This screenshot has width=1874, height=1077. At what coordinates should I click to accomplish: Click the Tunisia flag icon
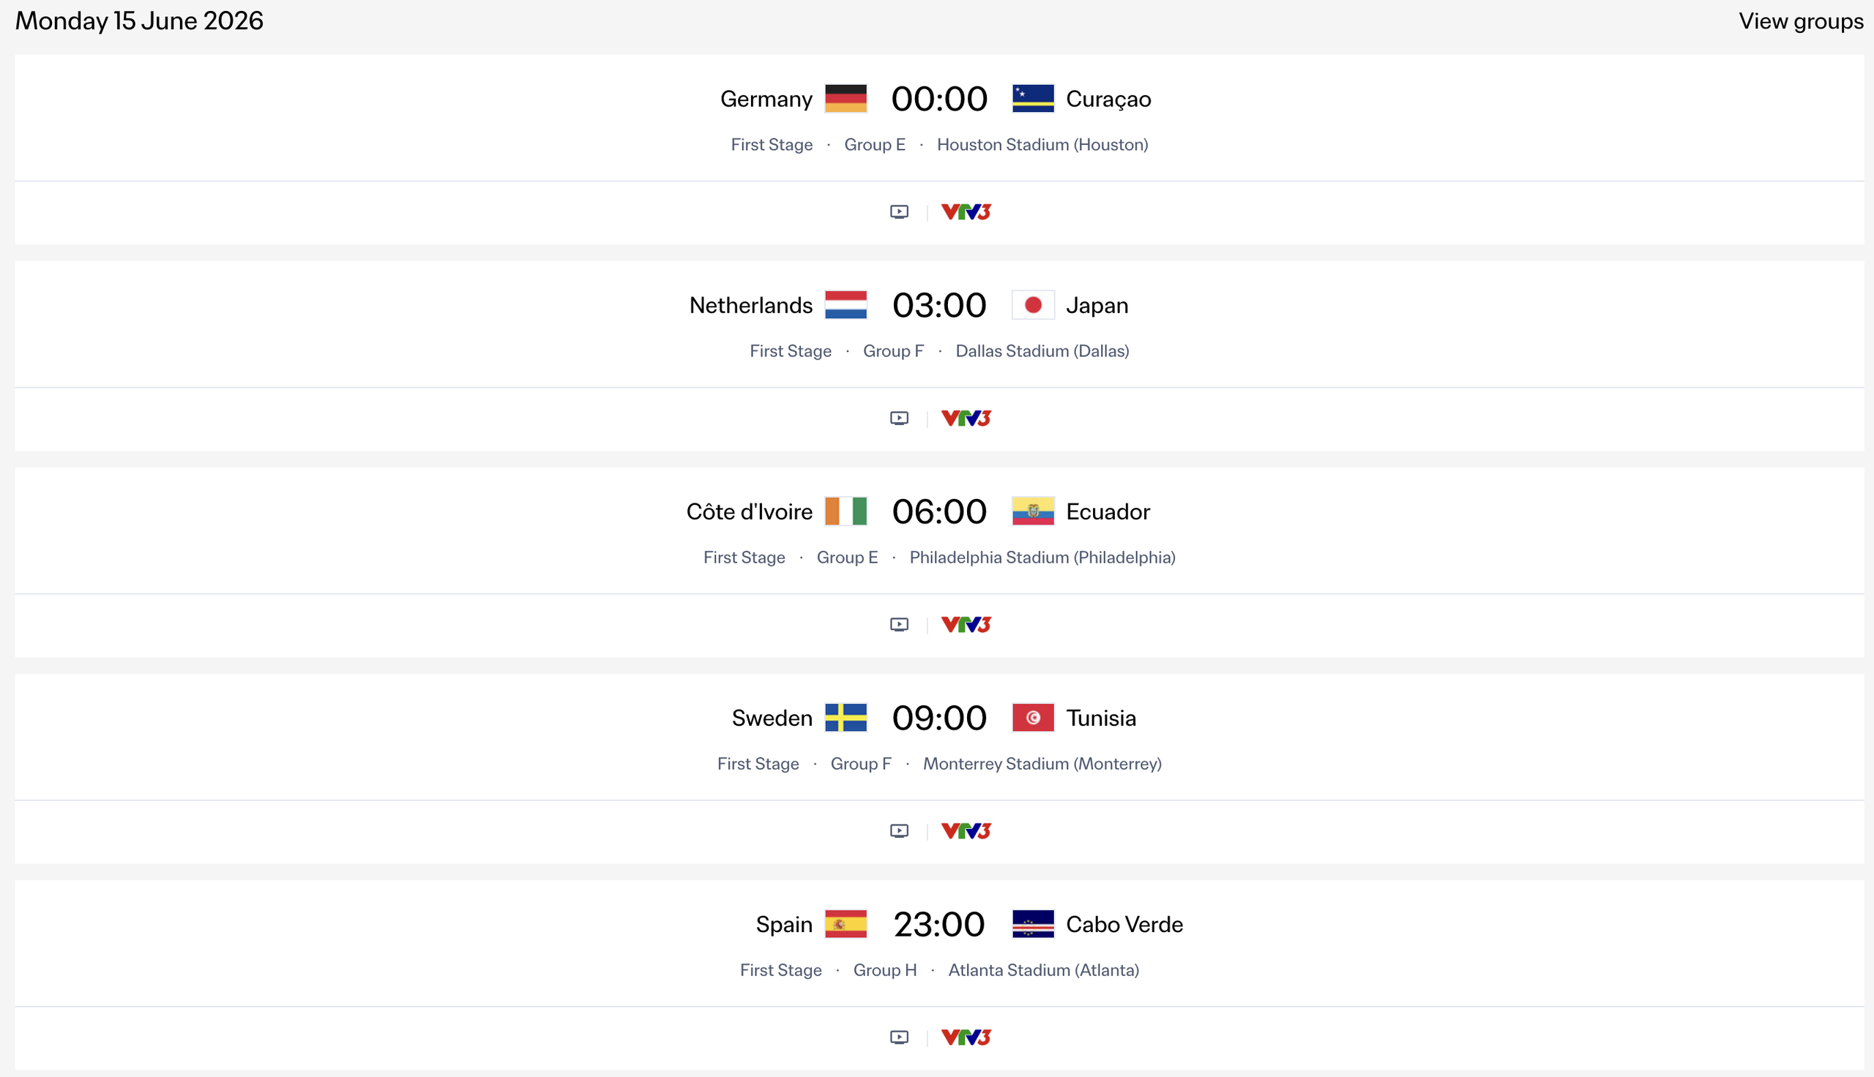[1033, 718]
